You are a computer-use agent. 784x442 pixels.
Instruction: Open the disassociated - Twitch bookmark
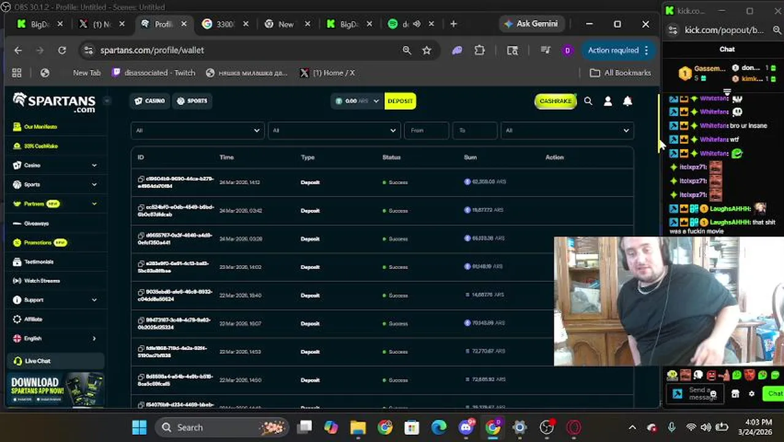coord(154,72)
